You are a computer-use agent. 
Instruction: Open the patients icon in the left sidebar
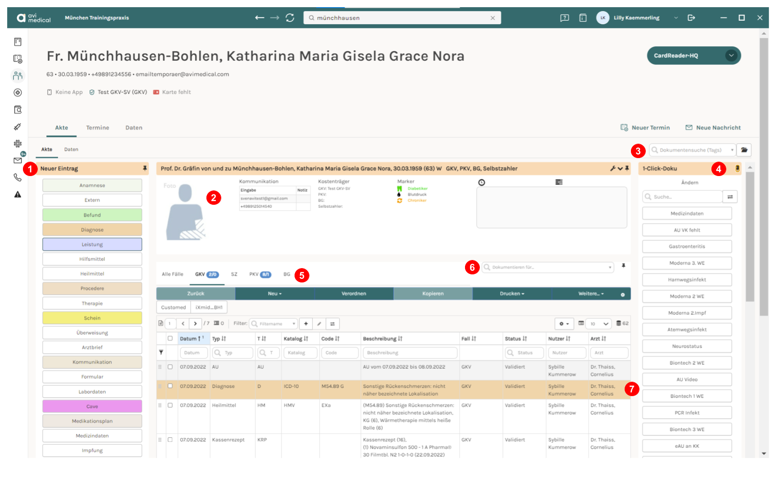[x=18, y=75]
